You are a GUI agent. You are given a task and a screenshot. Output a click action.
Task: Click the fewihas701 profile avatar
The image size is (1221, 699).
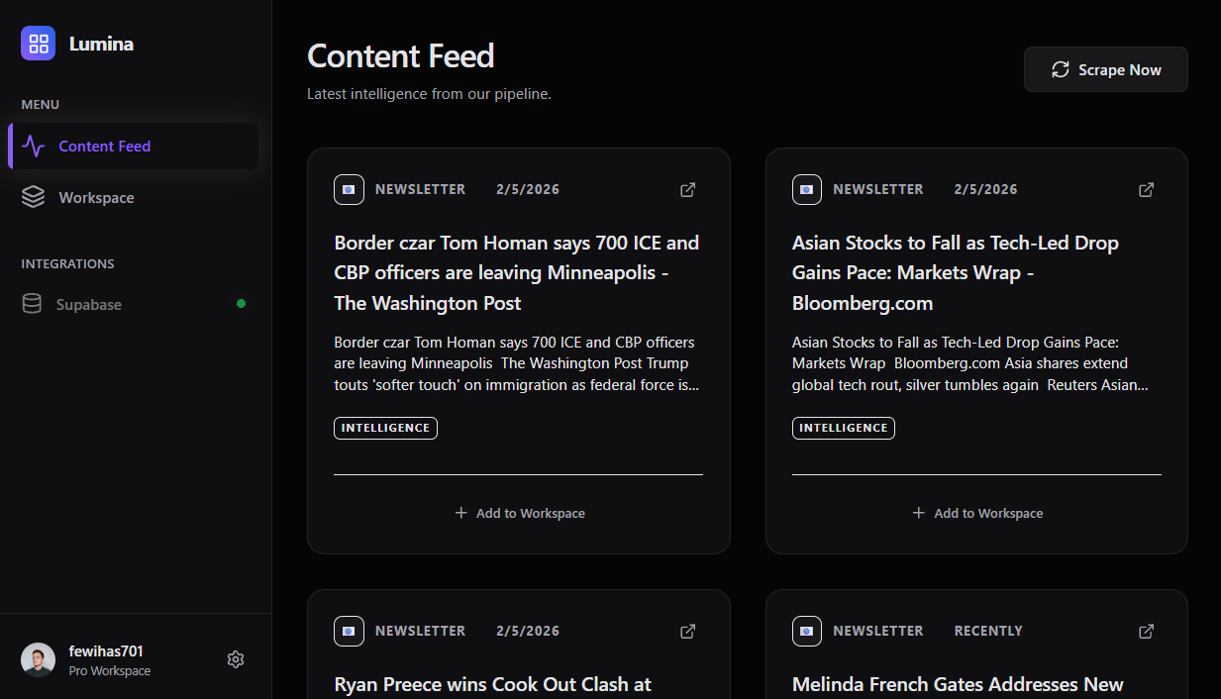click(38, 658)
